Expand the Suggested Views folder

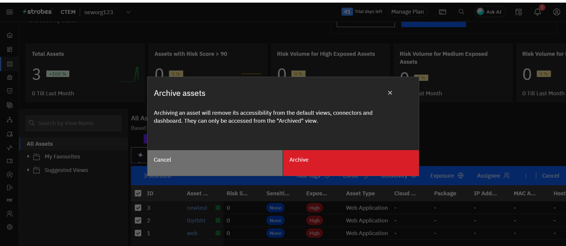click(x=28, y=170)
